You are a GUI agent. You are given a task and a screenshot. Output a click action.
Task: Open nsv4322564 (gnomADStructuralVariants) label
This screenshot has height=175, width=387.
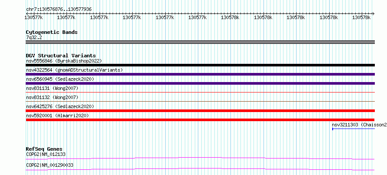74,70
